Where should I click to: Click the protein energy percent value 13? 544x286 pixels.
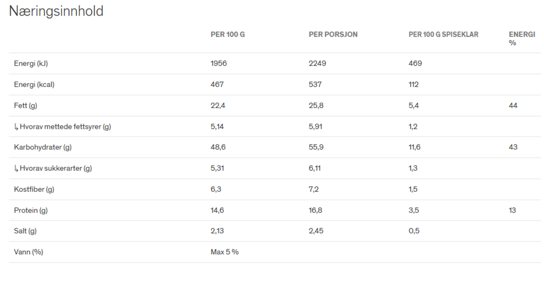[512, 210]
